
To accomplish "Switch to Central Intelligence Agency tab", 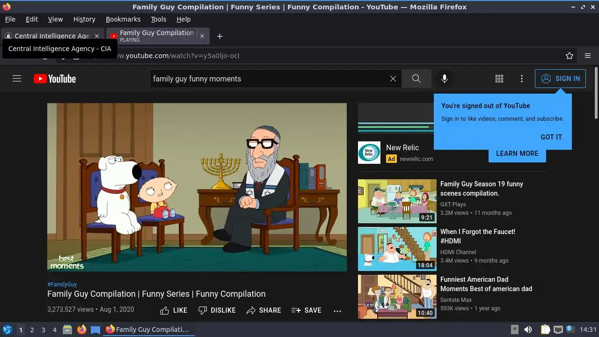I will [x=52, y=36].
